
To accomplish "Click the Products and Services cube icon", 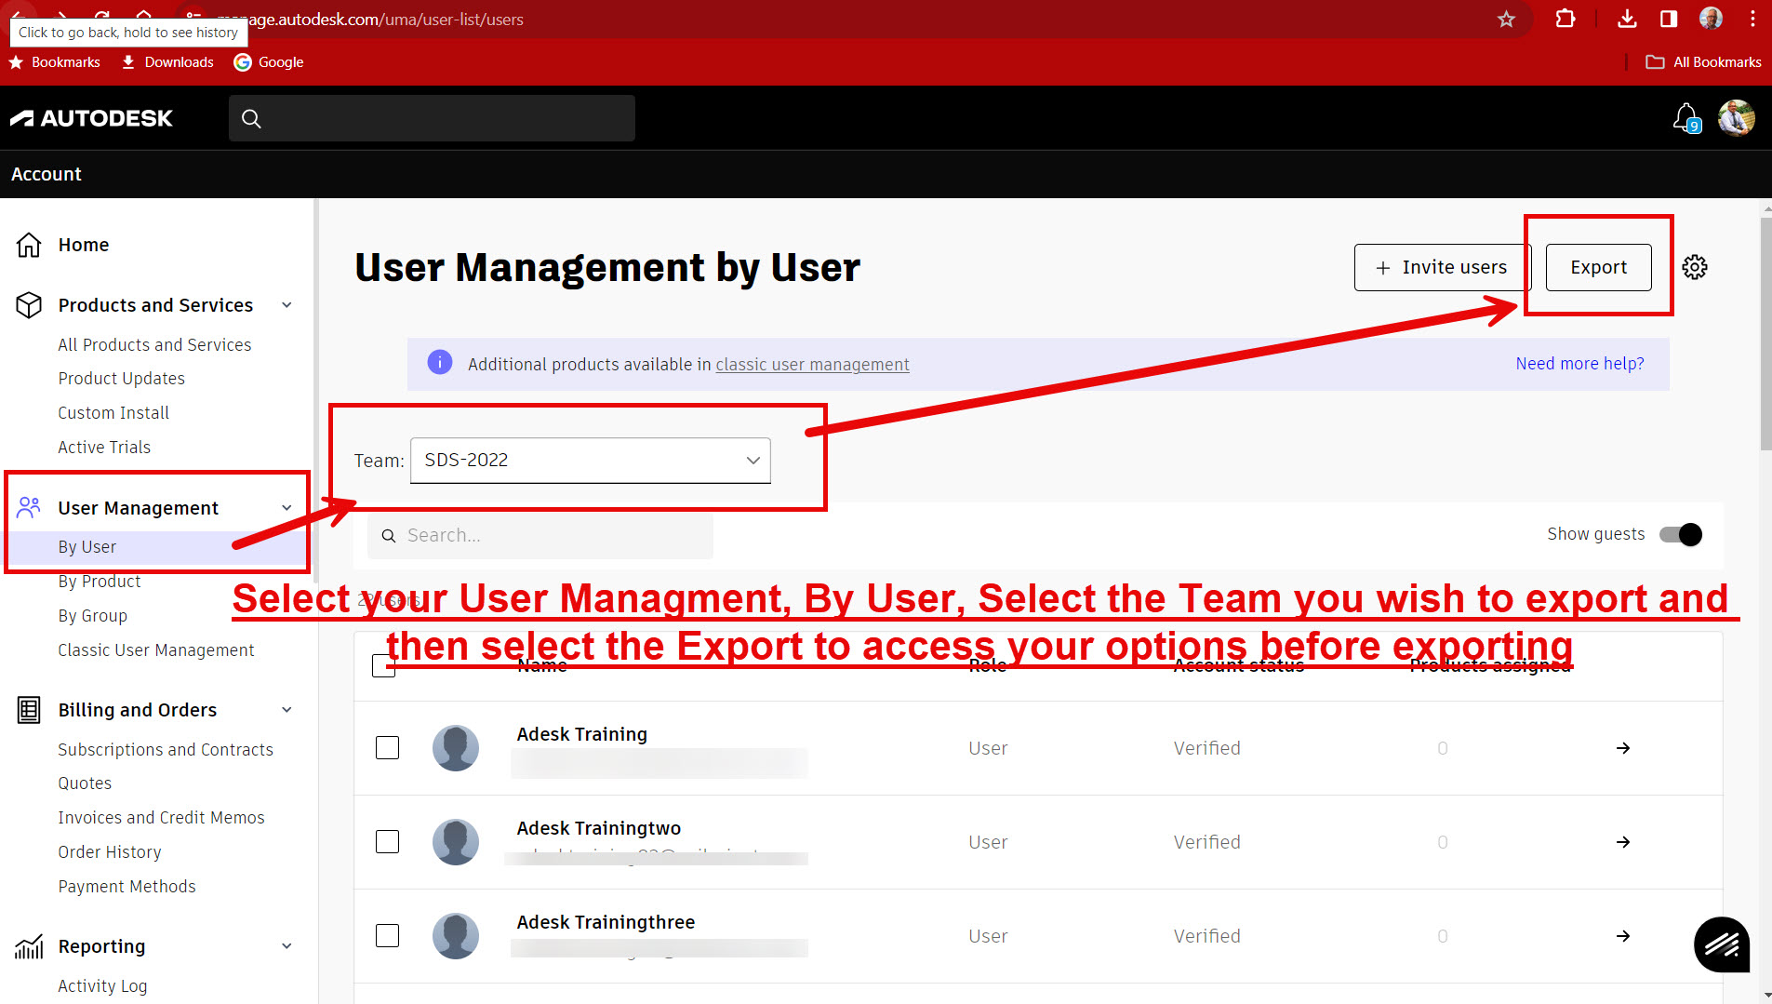I will pyautogui.click(x=29, y=305).
